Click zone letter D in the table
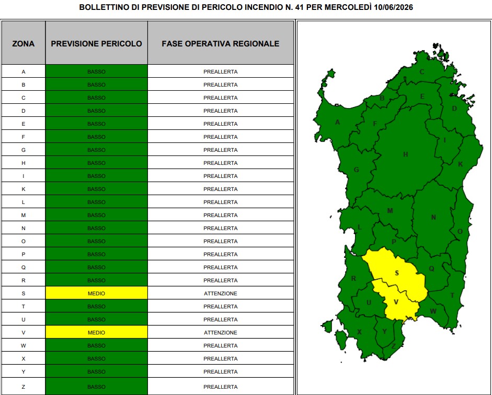 (24, 111)
